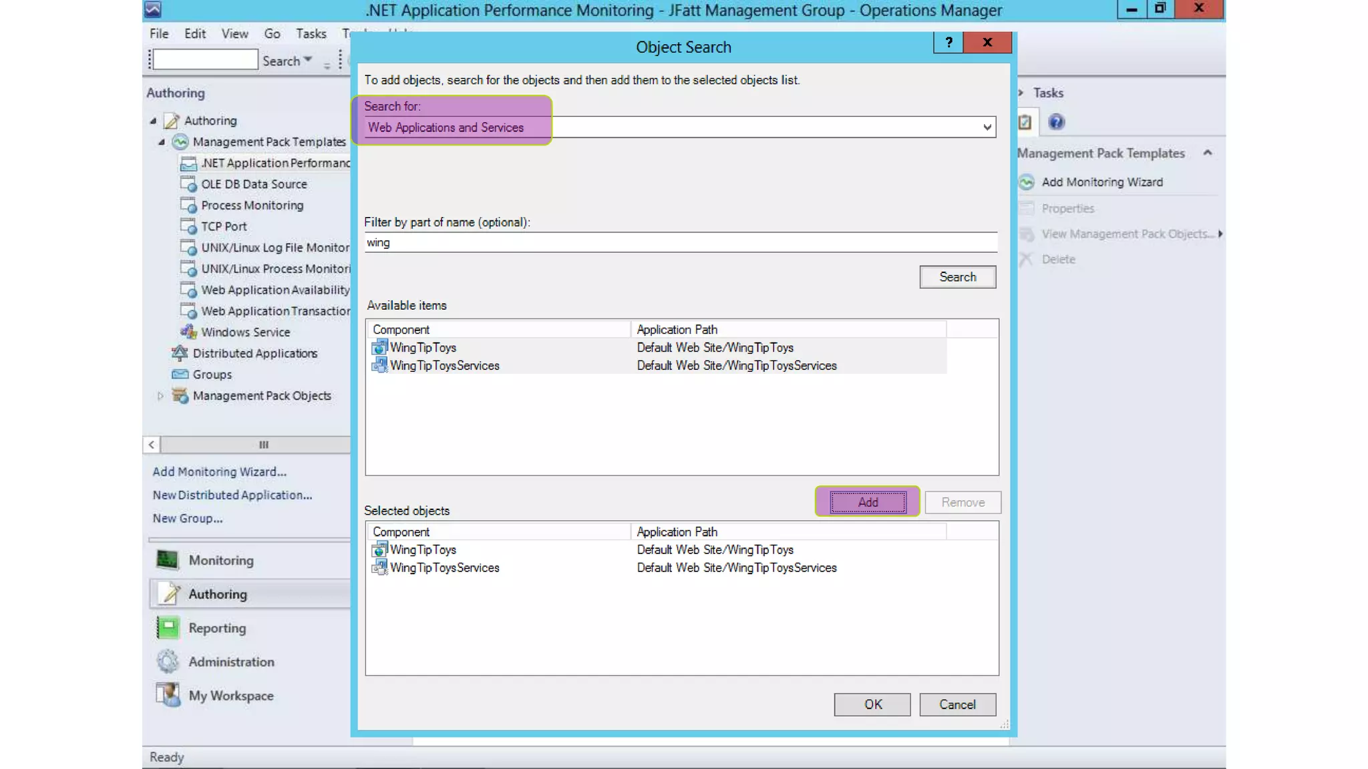Screen dimensions: 1368x769
Task: Click the Administration gear icon
Action: tap(167, 662)
